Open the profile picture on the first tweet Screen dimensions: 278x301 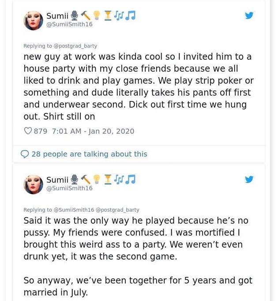(x=33, y=20)
